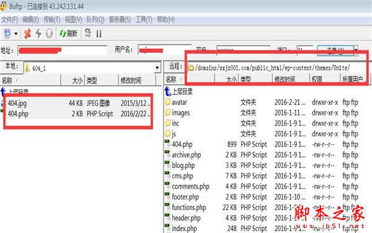Click the remote path folder icon
The width and height of the screenshot is (372, 233).
[191, 68]
